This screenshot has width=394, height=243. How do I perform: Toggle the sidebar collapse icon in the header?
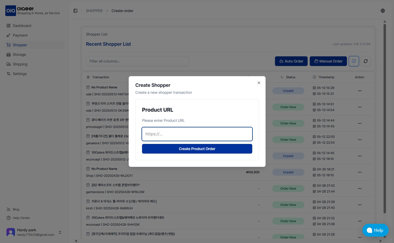(75, 11)
